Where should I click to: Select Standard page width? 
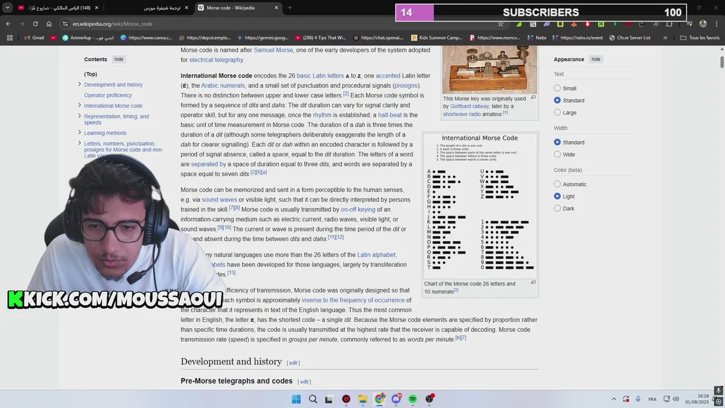(x=557, y=142)
